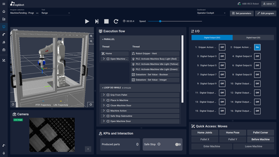Expand the Place In Machine block
The image size is (279, 157).
point(104,100)
